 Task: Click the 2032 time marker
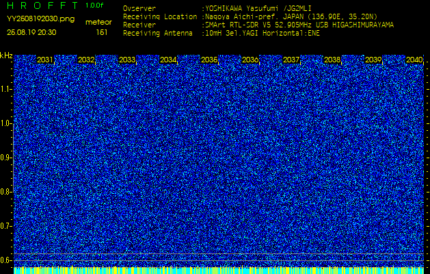point(86,60)
